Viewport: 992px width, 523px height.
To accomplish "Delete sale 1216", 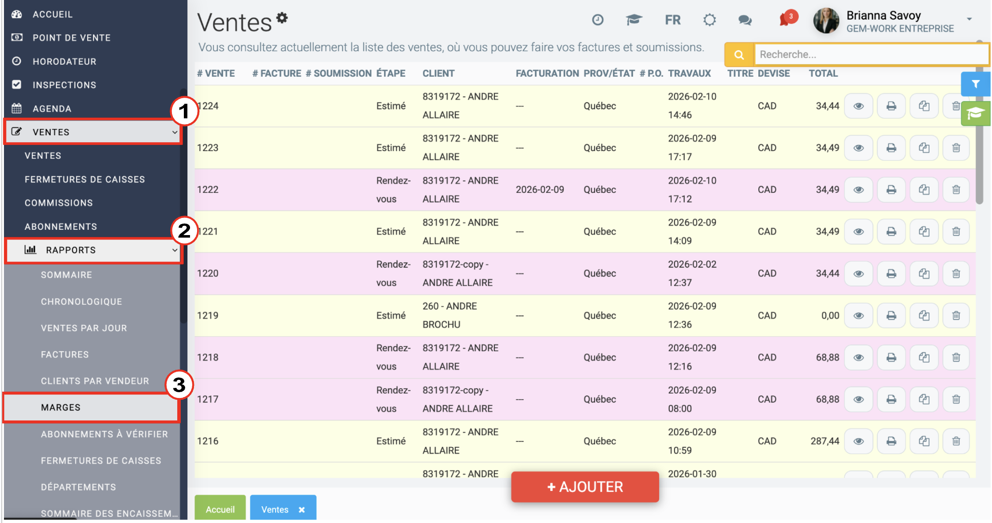I will click(956, 441).
